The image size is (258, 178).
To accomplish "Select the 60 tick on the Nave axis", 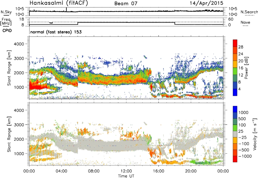I will click(231, 19).
